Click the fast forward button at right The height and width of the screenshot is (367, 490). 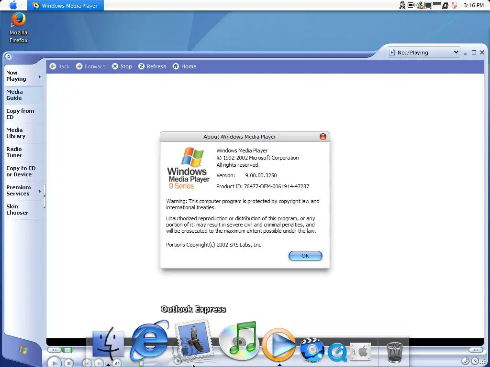coord(476,350)
